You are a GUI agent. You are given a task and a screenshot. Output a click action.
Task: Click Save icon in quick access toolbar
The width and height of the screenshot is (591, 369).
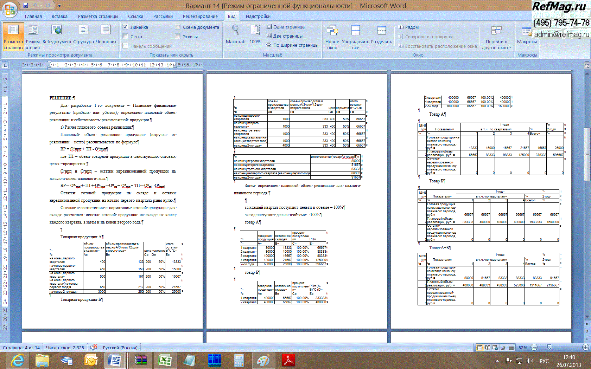(x=26, y=5)
